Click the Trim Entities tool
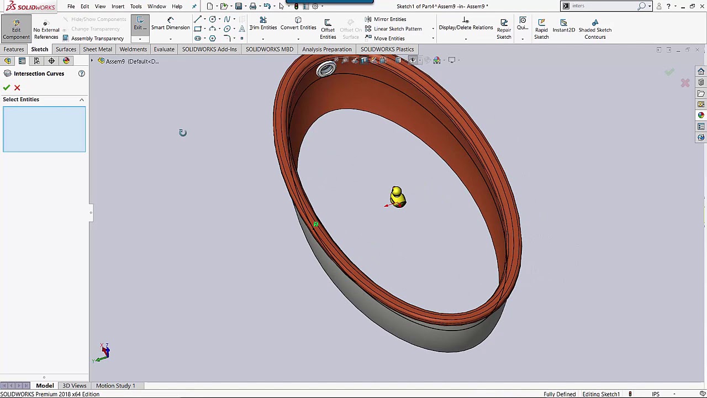 (263, 24)
